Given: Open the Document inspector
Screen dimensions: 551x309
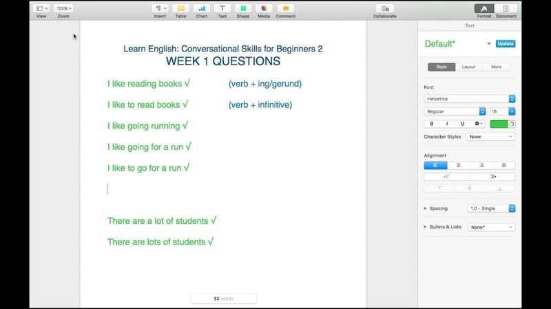Looking at the screenshot, I should point(506,8).
